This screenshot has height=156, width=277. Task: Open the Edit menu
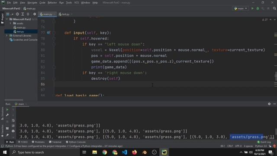coord(16,3)
